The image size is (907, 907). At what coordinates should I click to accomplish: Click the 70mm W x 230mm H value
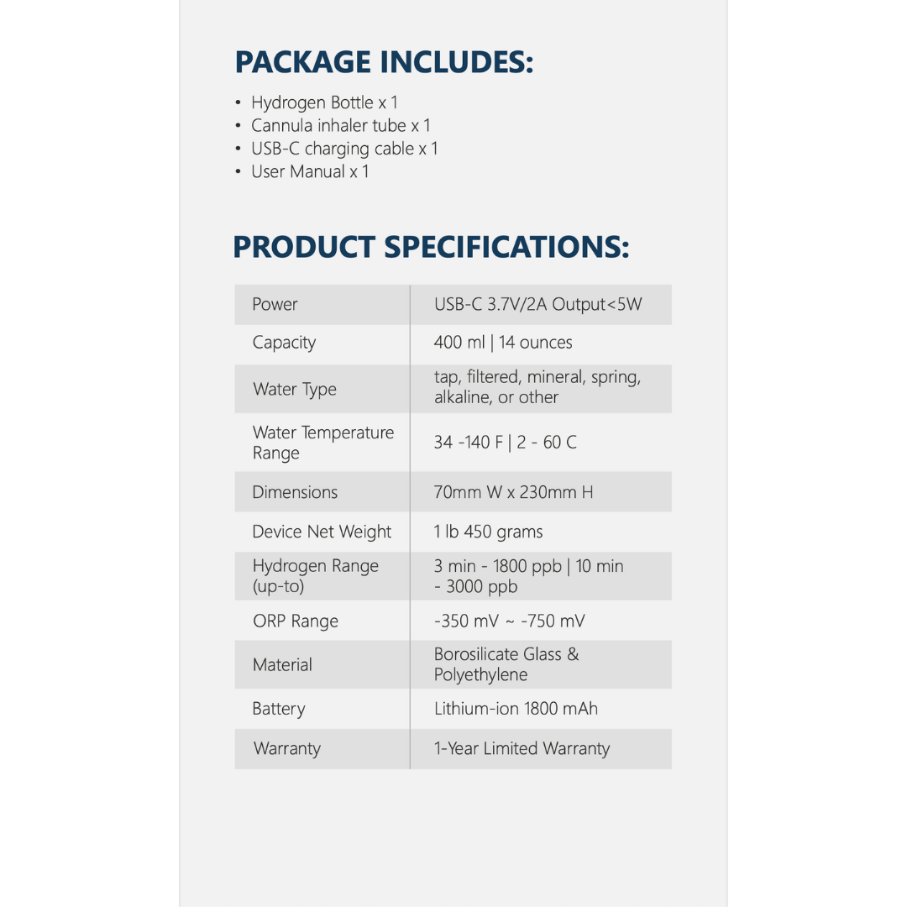(513, 492)
